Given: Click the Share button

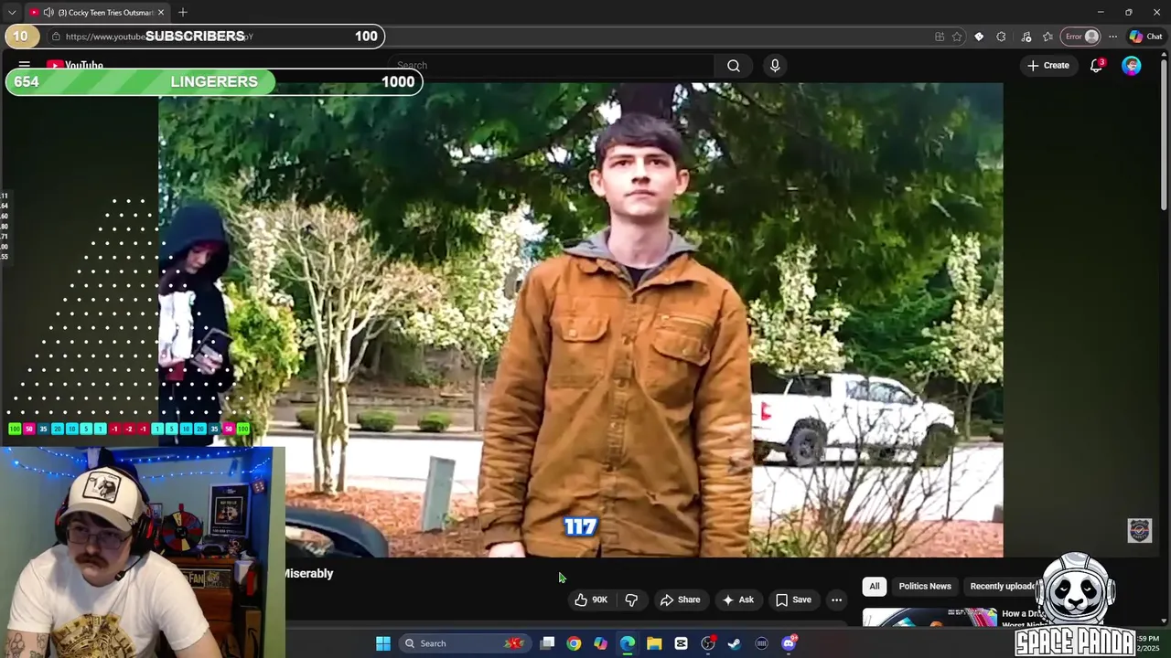Looking at the screenshot, I should (x=681, y=600).
